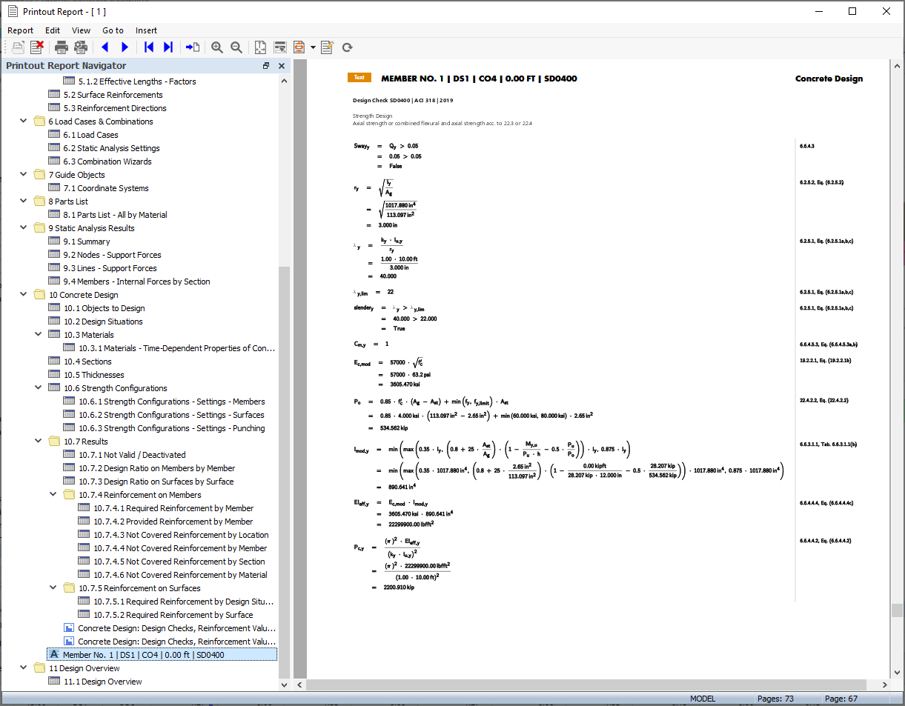The image size is (905, 706).
Task: Delete the printout report
Action: coord(35,47)
